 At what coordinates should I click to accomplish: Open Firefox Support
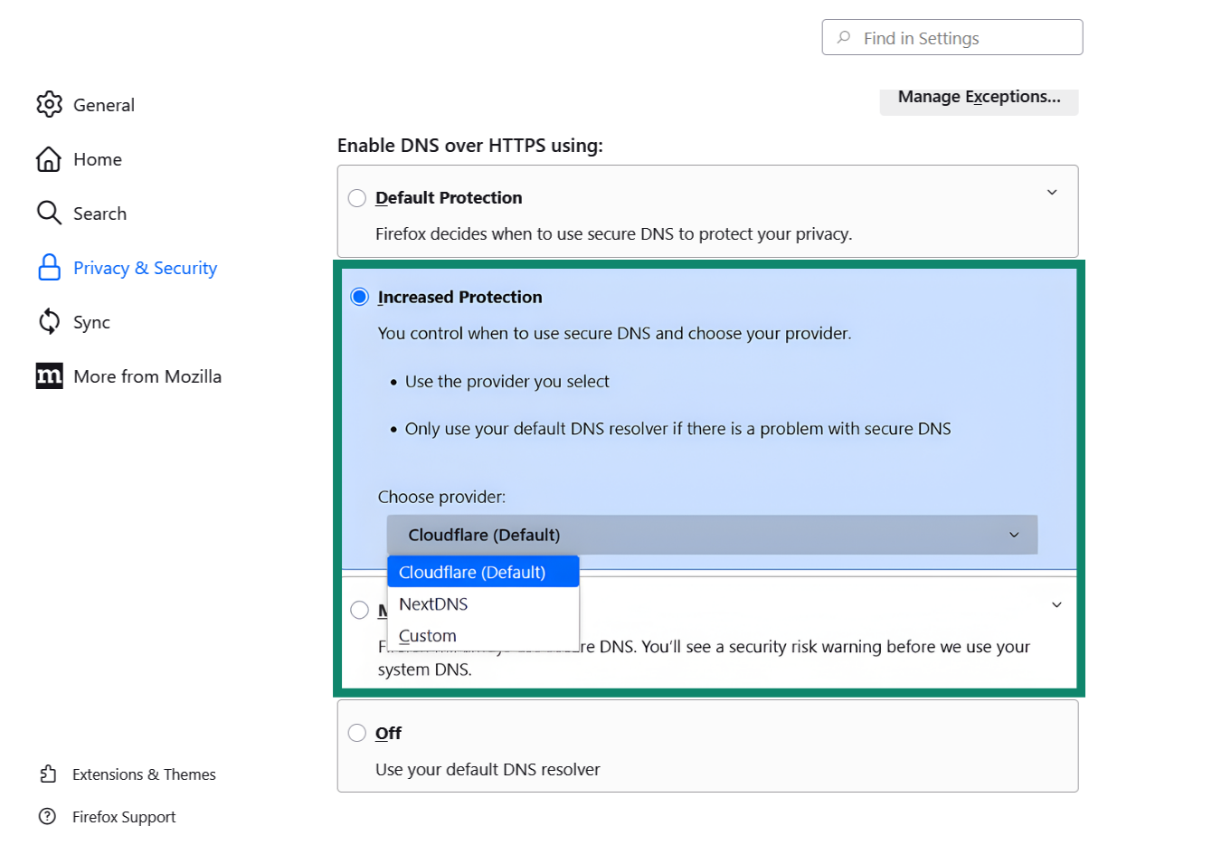point(124,816)
